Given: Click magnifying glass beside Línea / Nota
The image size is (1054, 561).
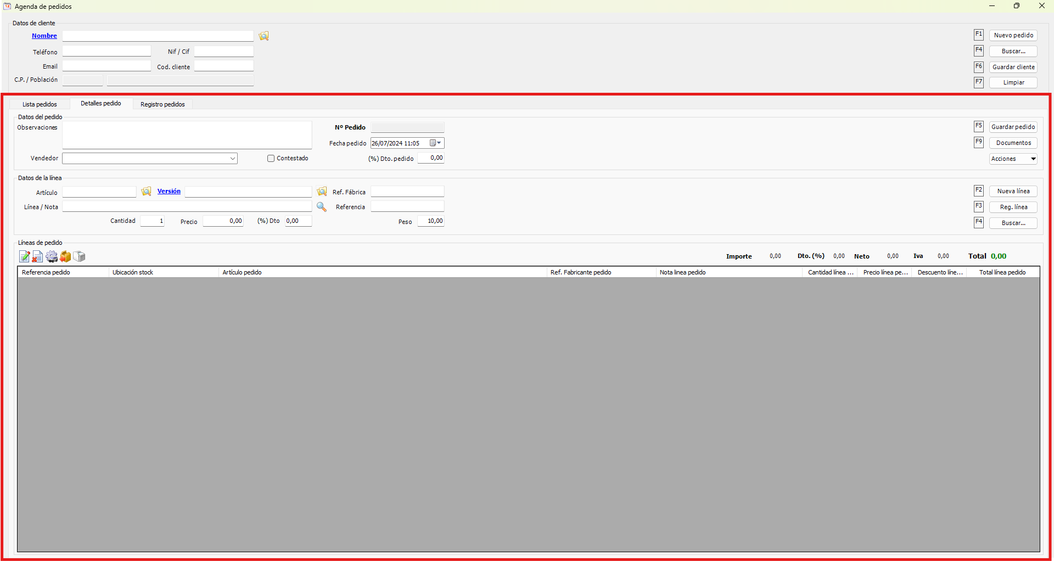Looking at the screenshot, I should 322,207.
